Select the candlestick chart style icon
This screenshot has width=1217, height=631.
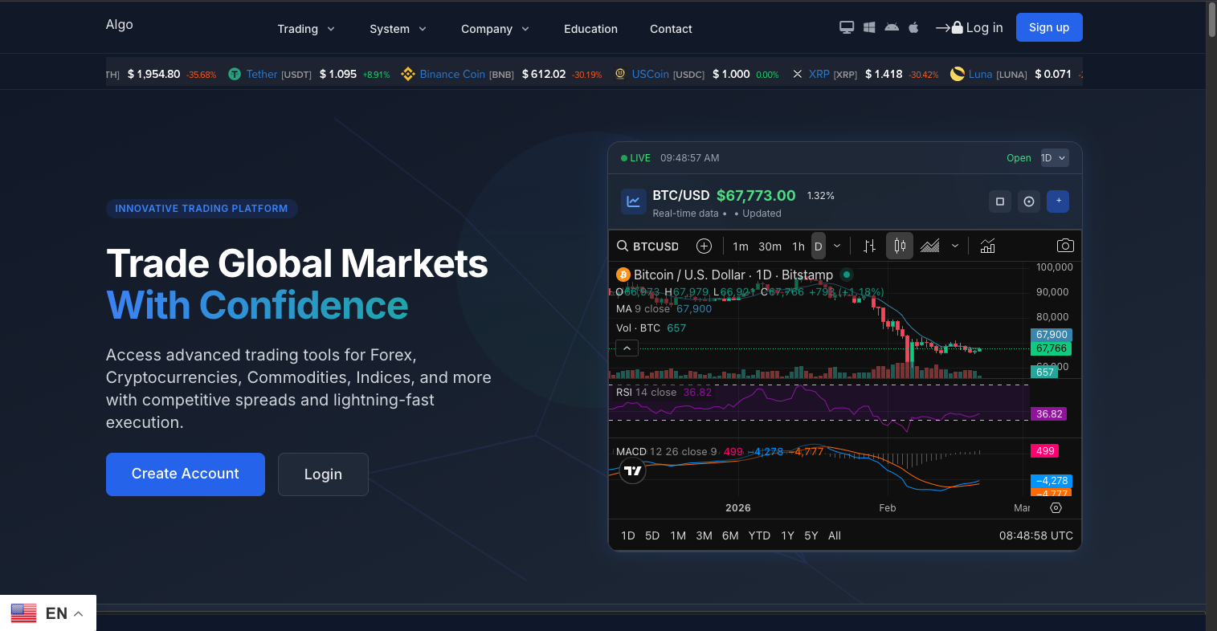[x=900, y=246]
